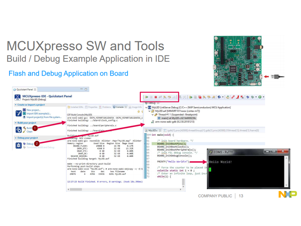Select 'main() at MyLED.c:62' stack frame
Image resolution: width=301 pixels, height=226 pixels.
pos(177,118)
